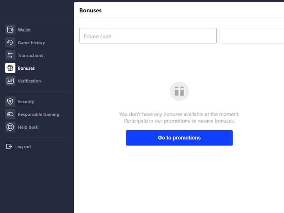Open Verification section via its label

coord(29,81)
